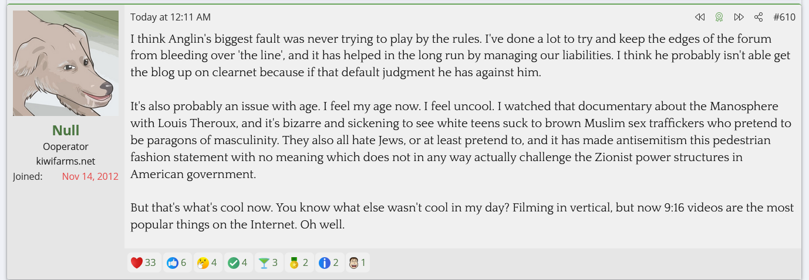Click the laughing face reaction
809x280 pixels.
[x=357, y=263]
